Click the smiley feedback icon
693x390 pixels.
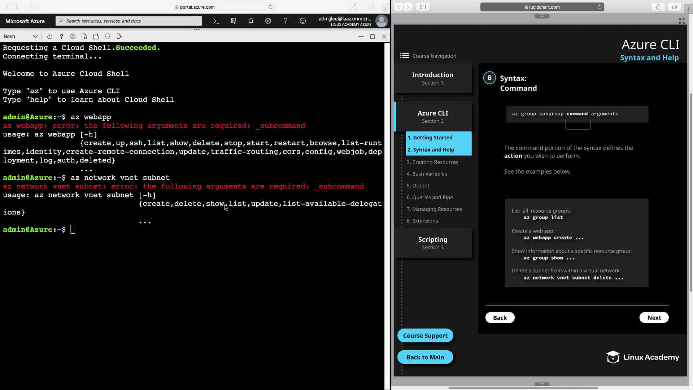(303, 21)
